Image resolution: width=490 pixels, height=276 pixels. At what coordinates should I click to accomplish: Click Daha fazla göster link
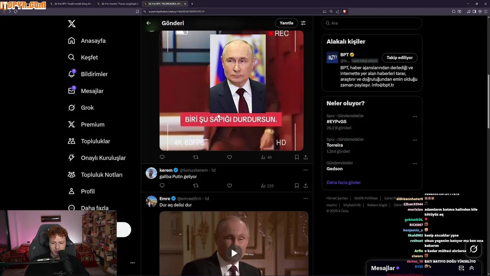[x=344, y=182]
